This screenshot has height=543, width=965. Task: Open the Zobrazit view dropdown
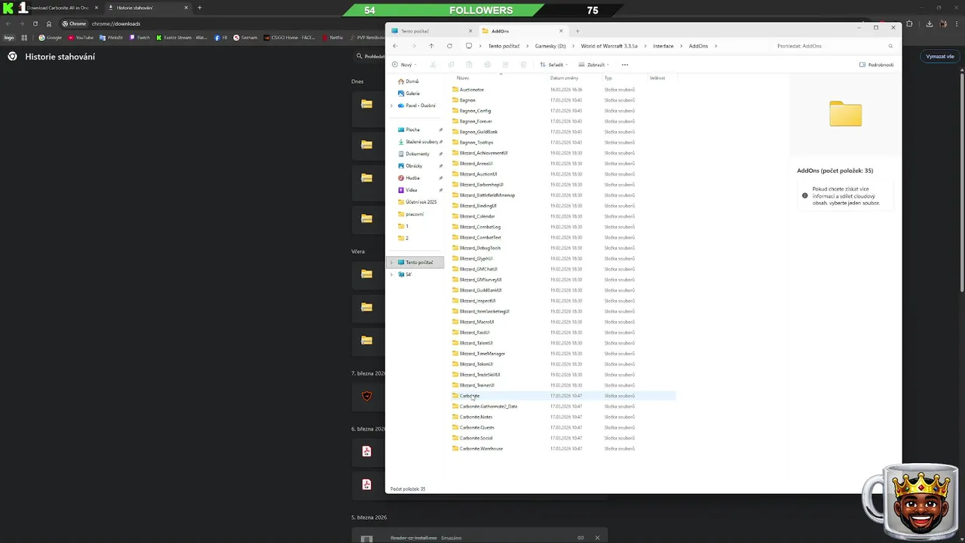coord(594,65)
